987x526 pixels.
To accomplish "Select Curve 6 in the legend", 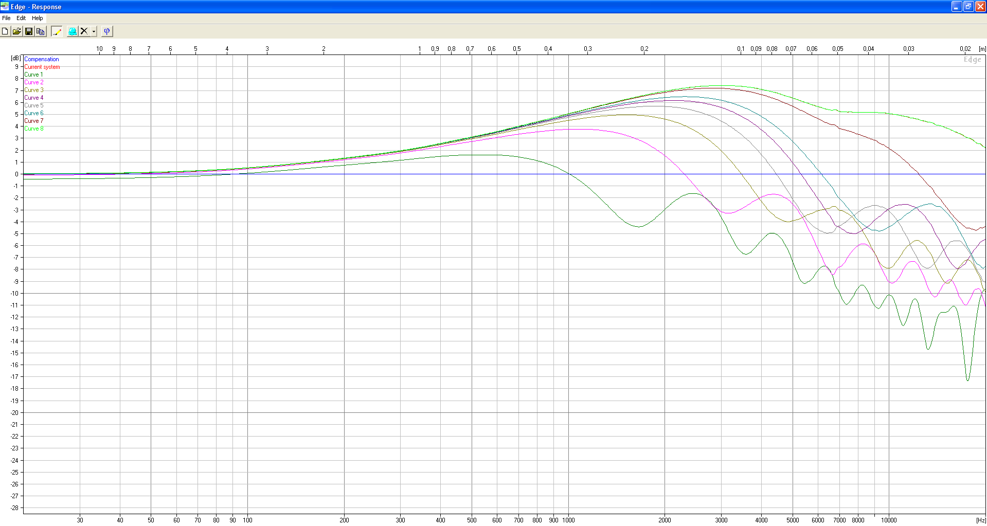I will pos(34,113).
